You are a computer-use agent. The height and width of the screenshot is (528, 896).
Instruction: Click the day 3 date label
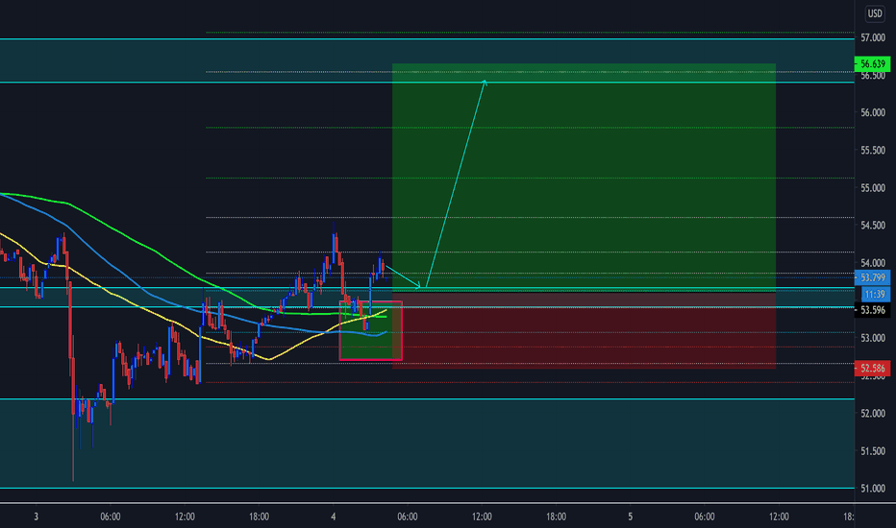(x=36, y=516)
